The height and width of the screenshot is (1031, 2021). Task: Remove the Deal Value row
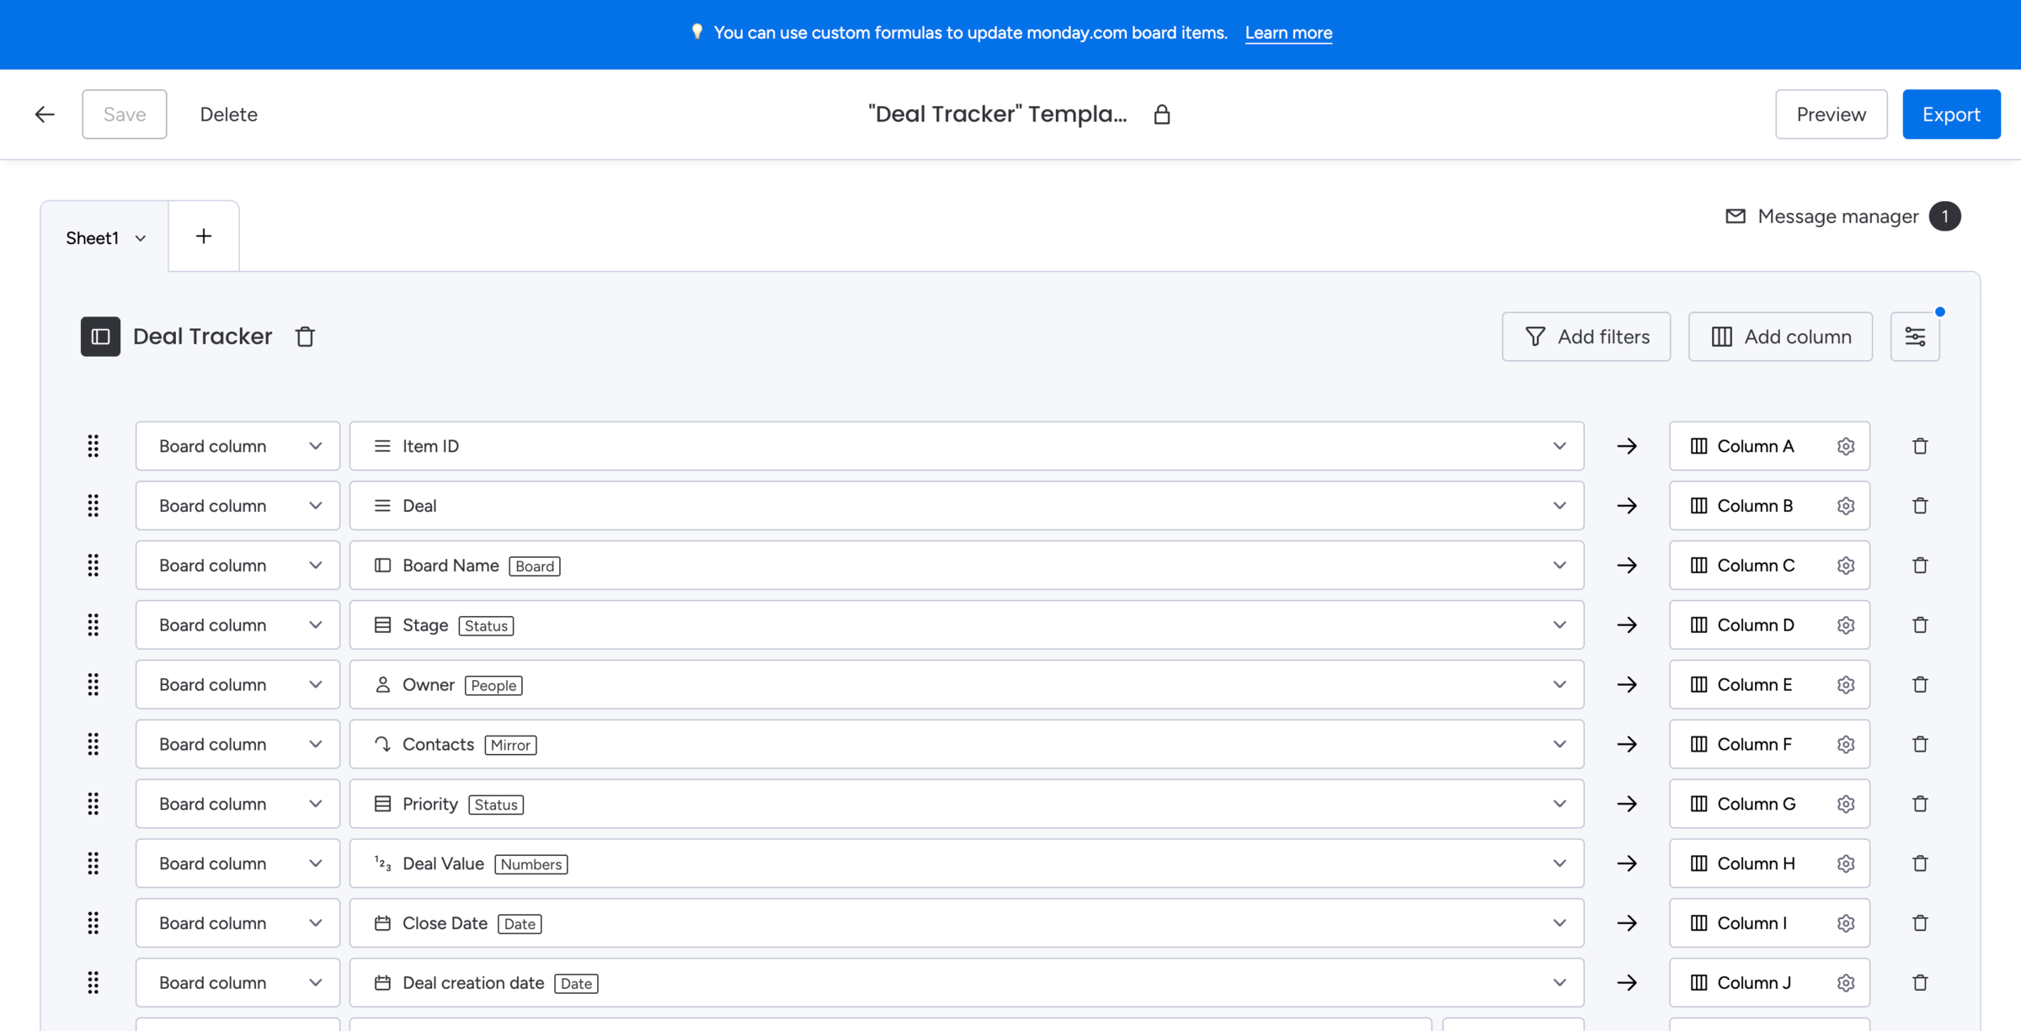click(x=1919, y=864)
